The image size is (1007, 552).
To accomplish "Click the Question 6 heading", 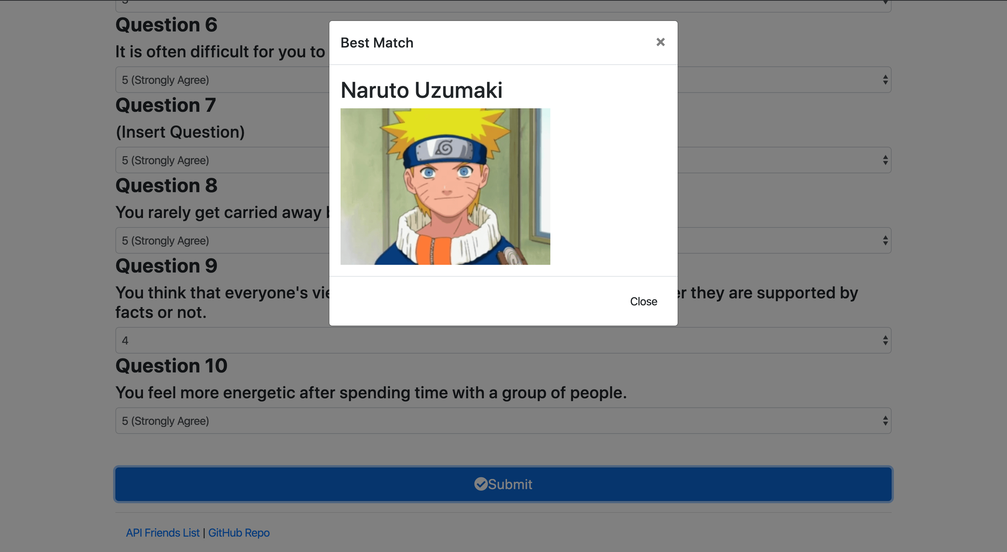I will tap(166, 24).
